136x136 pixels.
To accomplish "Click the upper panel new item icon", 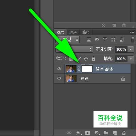I will tap(114, 26).
